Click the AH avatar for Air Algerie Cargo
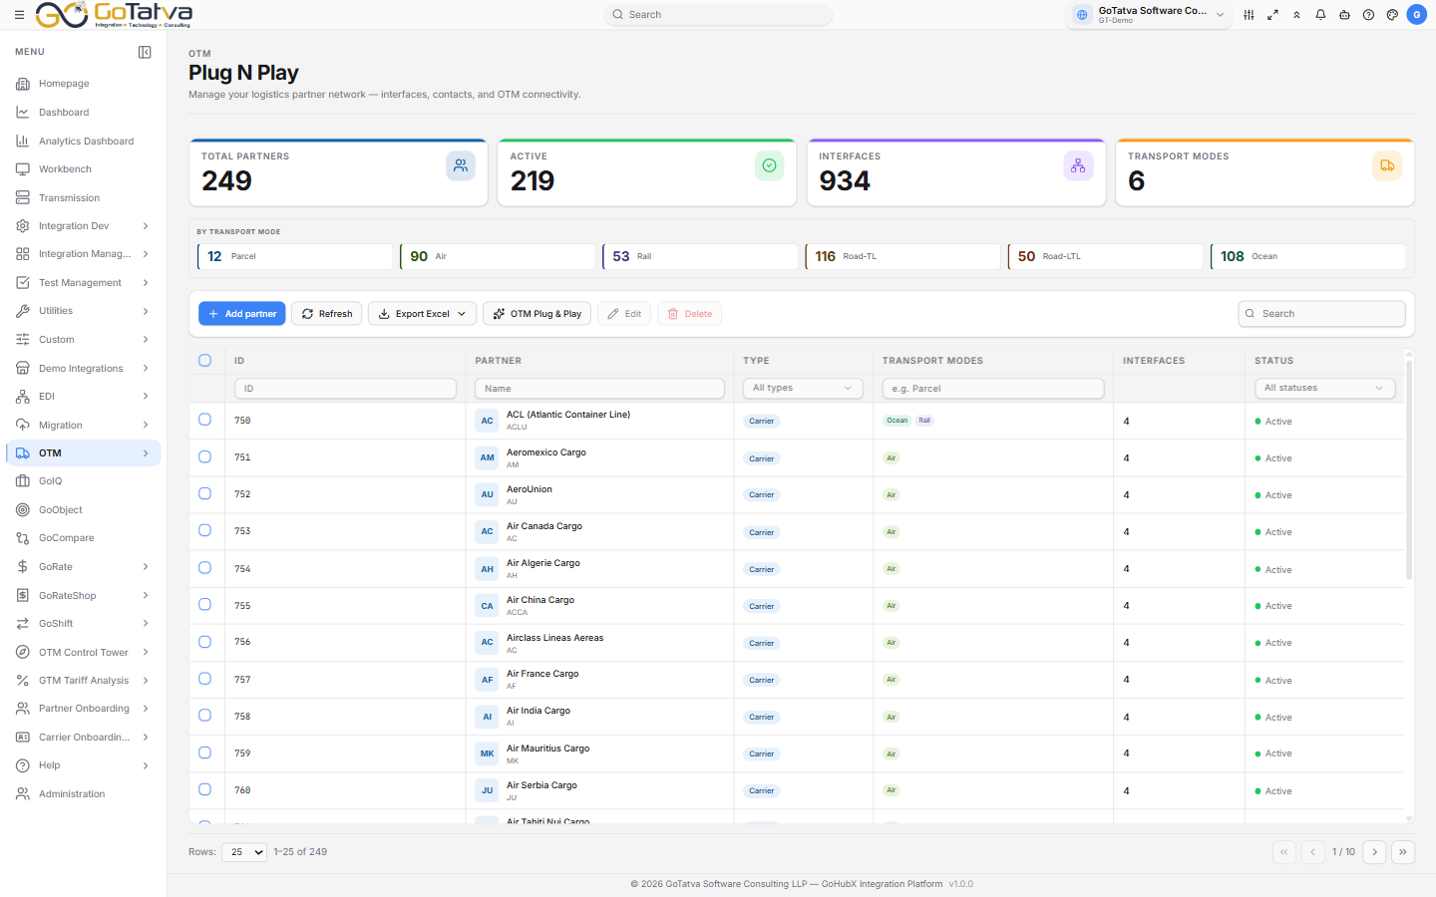The width and height of the screenshot is (1436, 897). [487, 569]
